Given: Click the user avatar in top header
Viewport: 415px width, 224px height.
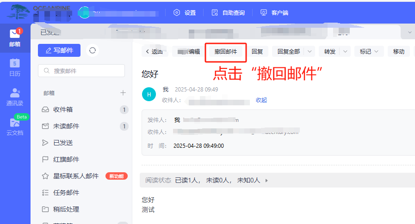Looking at the screenshot, I should point(84,12).
